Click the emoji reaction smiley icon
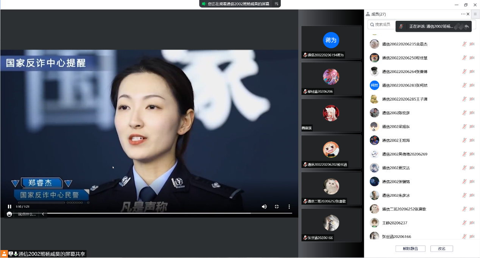The width and height of the screenshot is (480, 258). point(9,214)
